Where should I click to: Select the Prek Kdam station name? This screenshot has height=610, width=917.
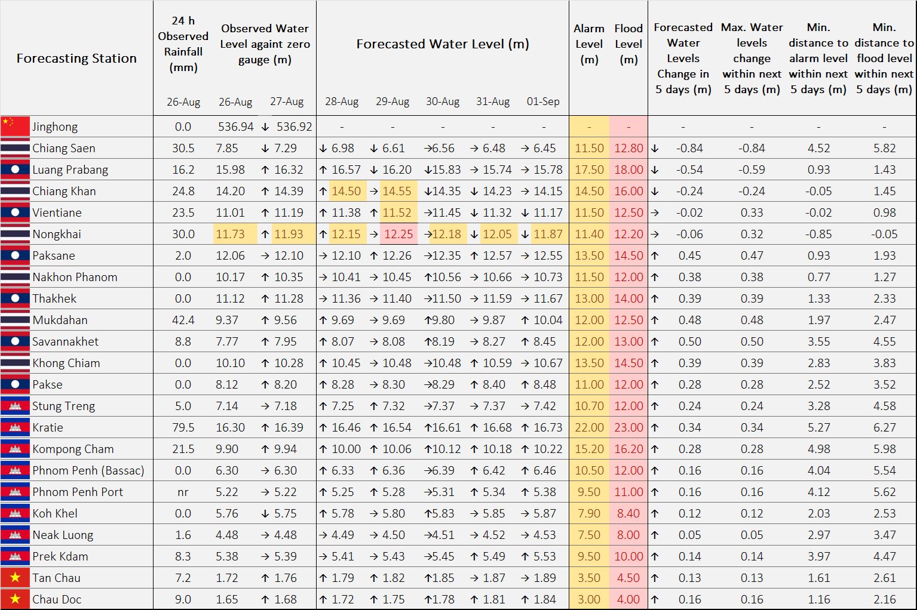coord(60,556)
